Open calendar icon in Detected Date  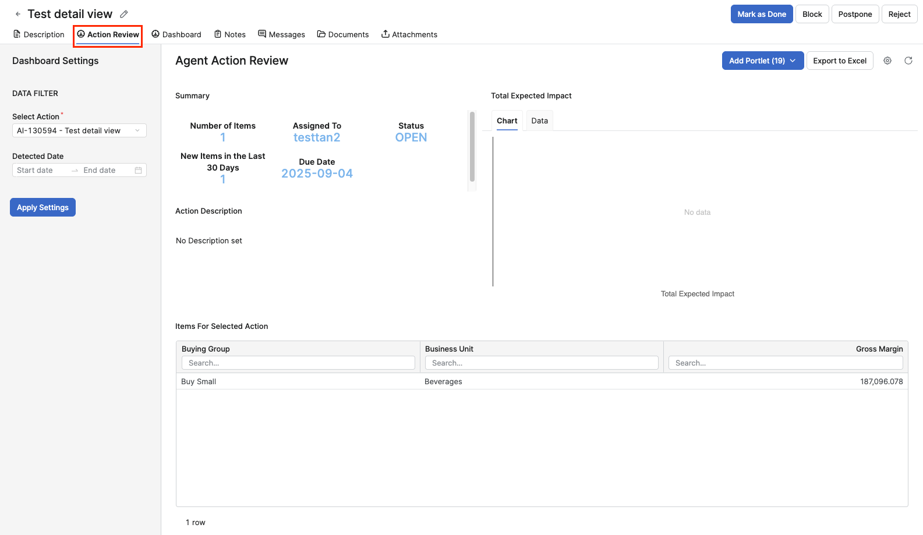139,170
